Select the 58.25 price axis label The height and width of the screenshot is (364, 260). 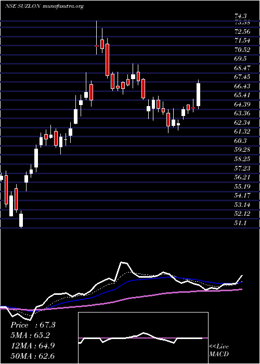click(243, 159)
